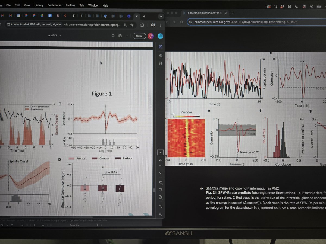Open the Extensions puzzle icon
The height and width of the screenshot is (244, 326).
(x=142, y=25)
